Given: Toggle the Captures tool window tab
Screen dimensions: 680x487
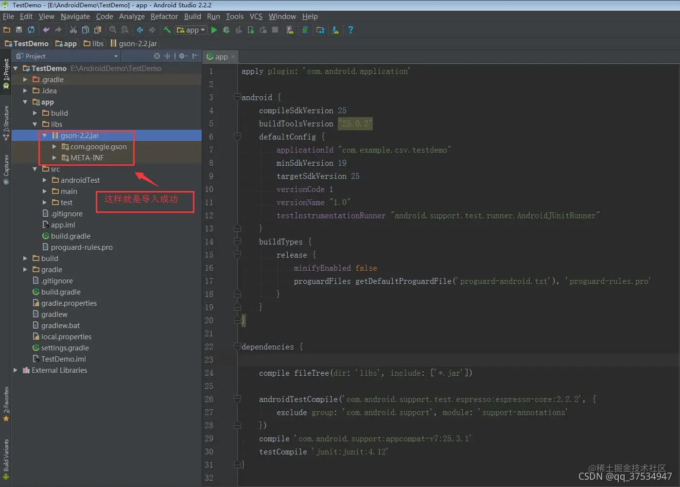Looking at the screenshot, I should point(6,170).
